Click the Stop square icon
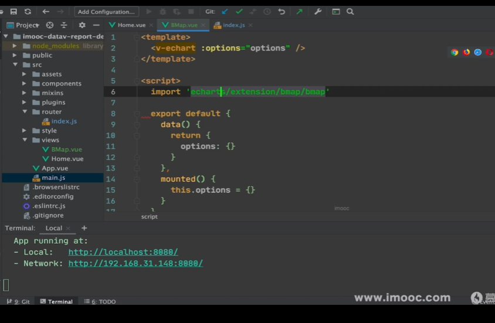Viewport: 495px width, 323px height. coord(191,12)
